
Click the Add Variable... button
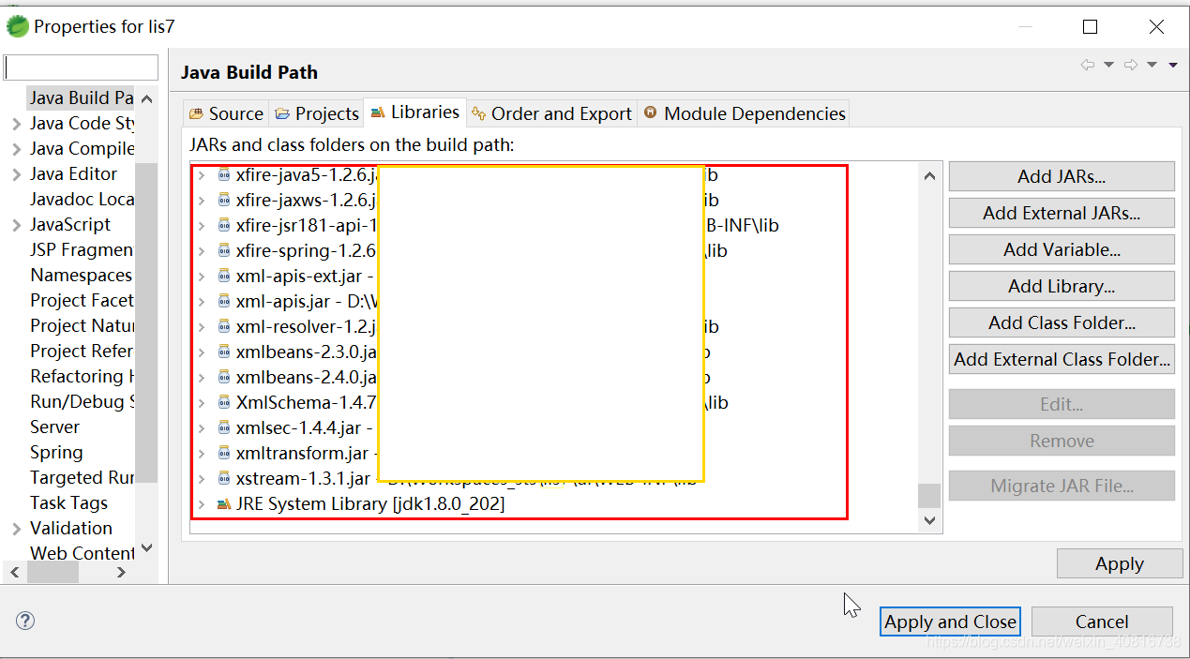pyautogui.click(x=1062, y=249)
